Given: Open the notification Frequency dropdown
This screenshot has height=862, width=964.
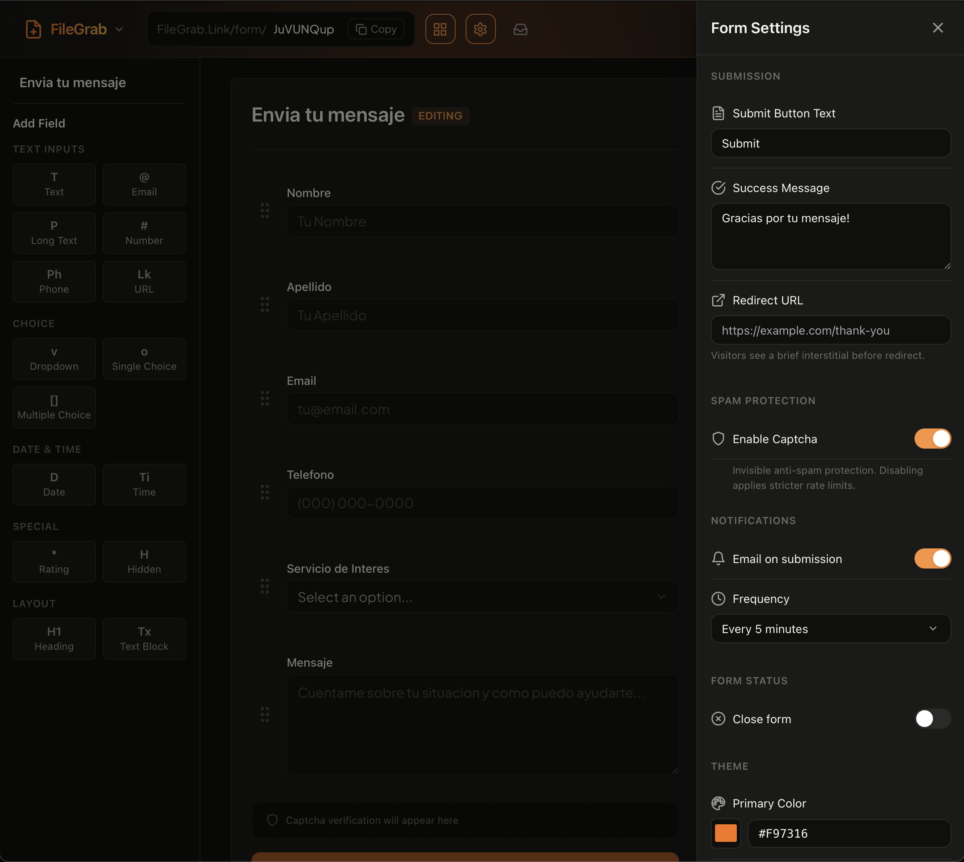Looking at the screenshot, I should 830,628.
